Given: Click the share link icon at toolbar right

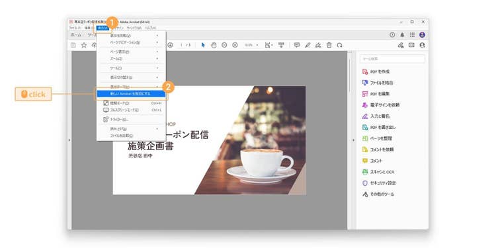Looking at the screenshot, I should click(x=401, y=45).
